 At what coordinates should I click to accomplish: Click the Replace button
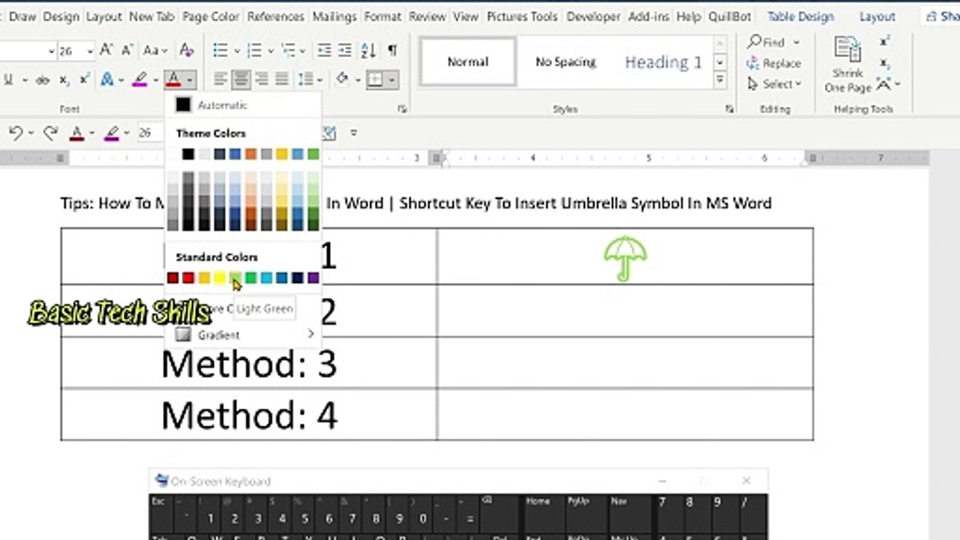click(x=773, y=64)
